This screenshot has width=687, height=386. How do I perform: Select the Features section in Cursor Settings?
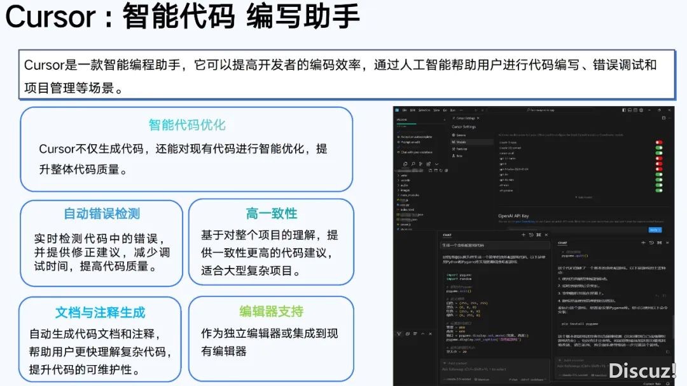tap(462, 149)
